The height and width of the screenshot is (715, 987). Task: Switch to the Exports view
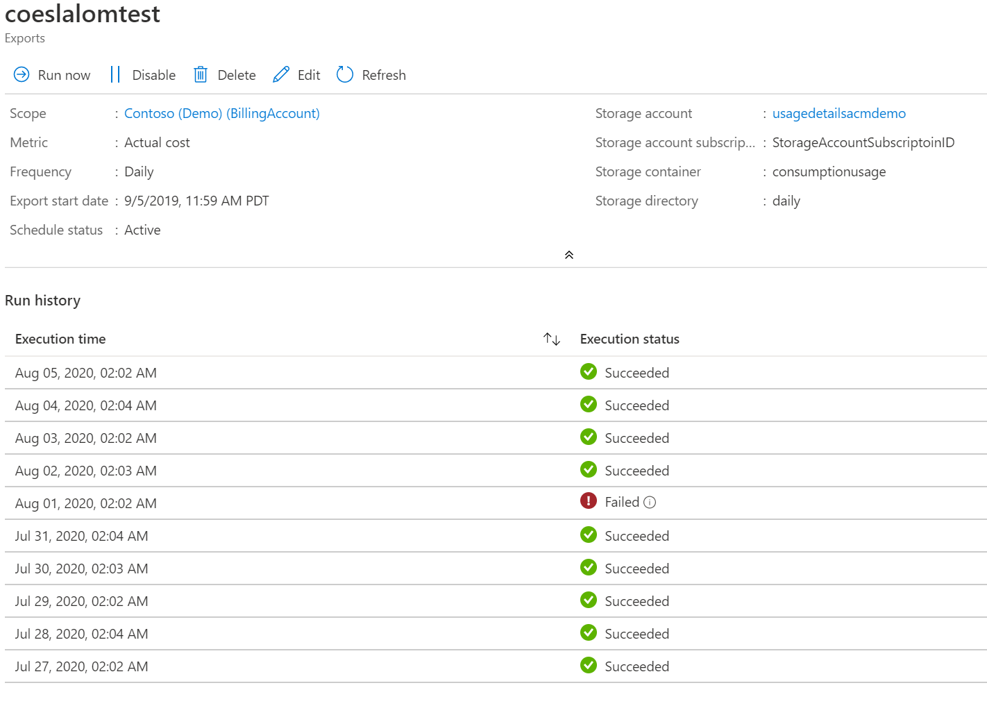(x=25, y=38)
